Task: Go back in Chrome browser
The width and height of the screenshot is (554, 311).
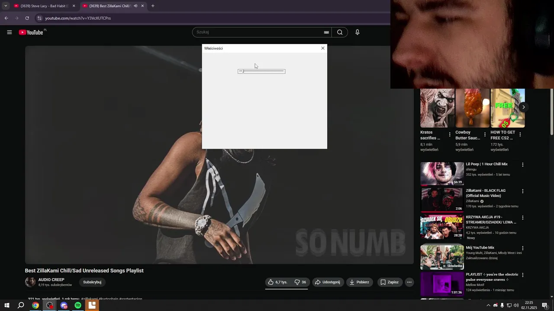Action: pos(6,18)
